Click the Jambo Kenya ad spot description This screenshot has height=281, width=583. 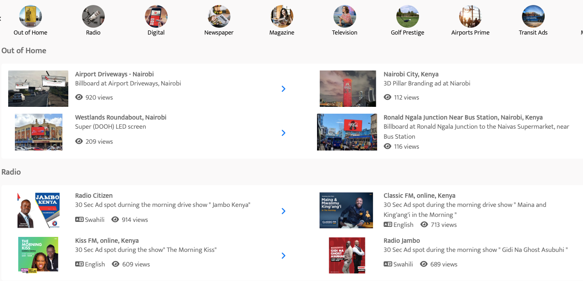tap(163, 205)
